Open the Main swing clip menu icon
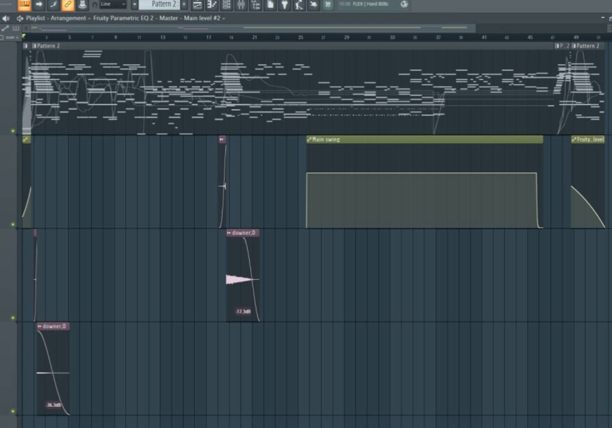Image resolution: width=612 pixels, height=428 pixels. click(309, 140)
